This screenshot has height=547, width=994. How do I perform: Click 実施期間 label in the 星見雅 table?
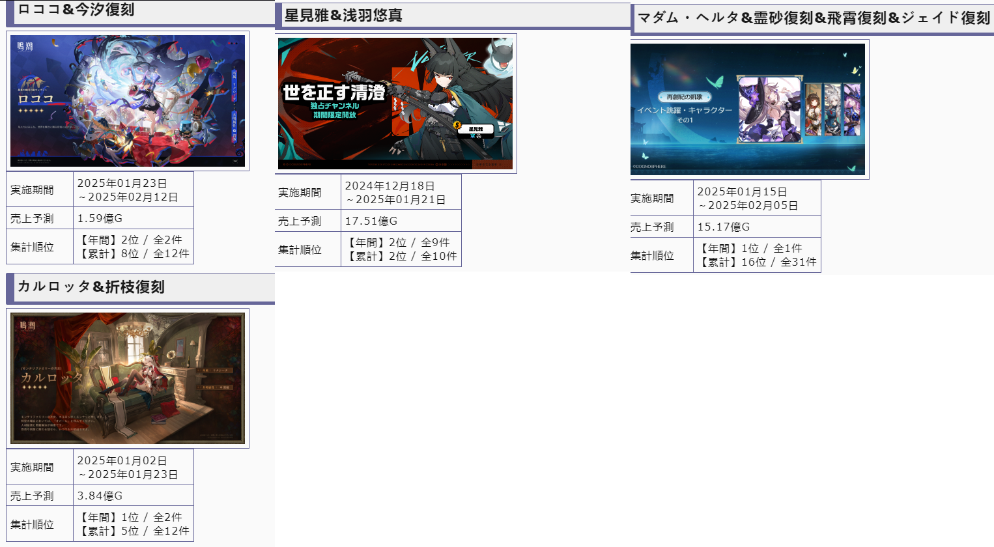click(300, 193)
